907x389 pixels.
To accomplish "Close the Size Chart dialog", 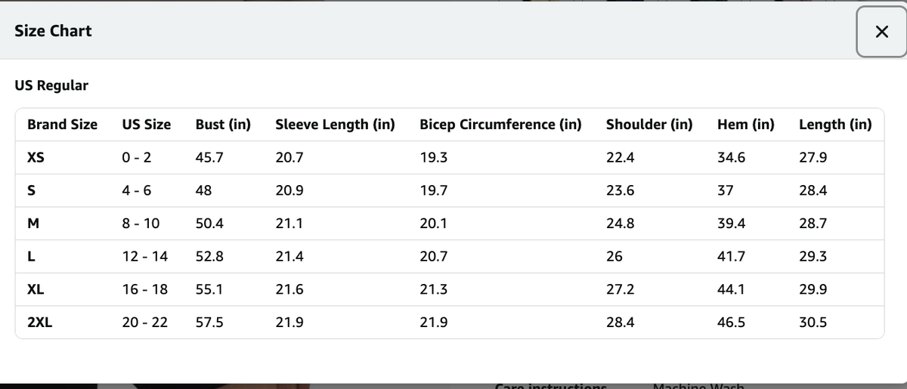I will point(881,31).
